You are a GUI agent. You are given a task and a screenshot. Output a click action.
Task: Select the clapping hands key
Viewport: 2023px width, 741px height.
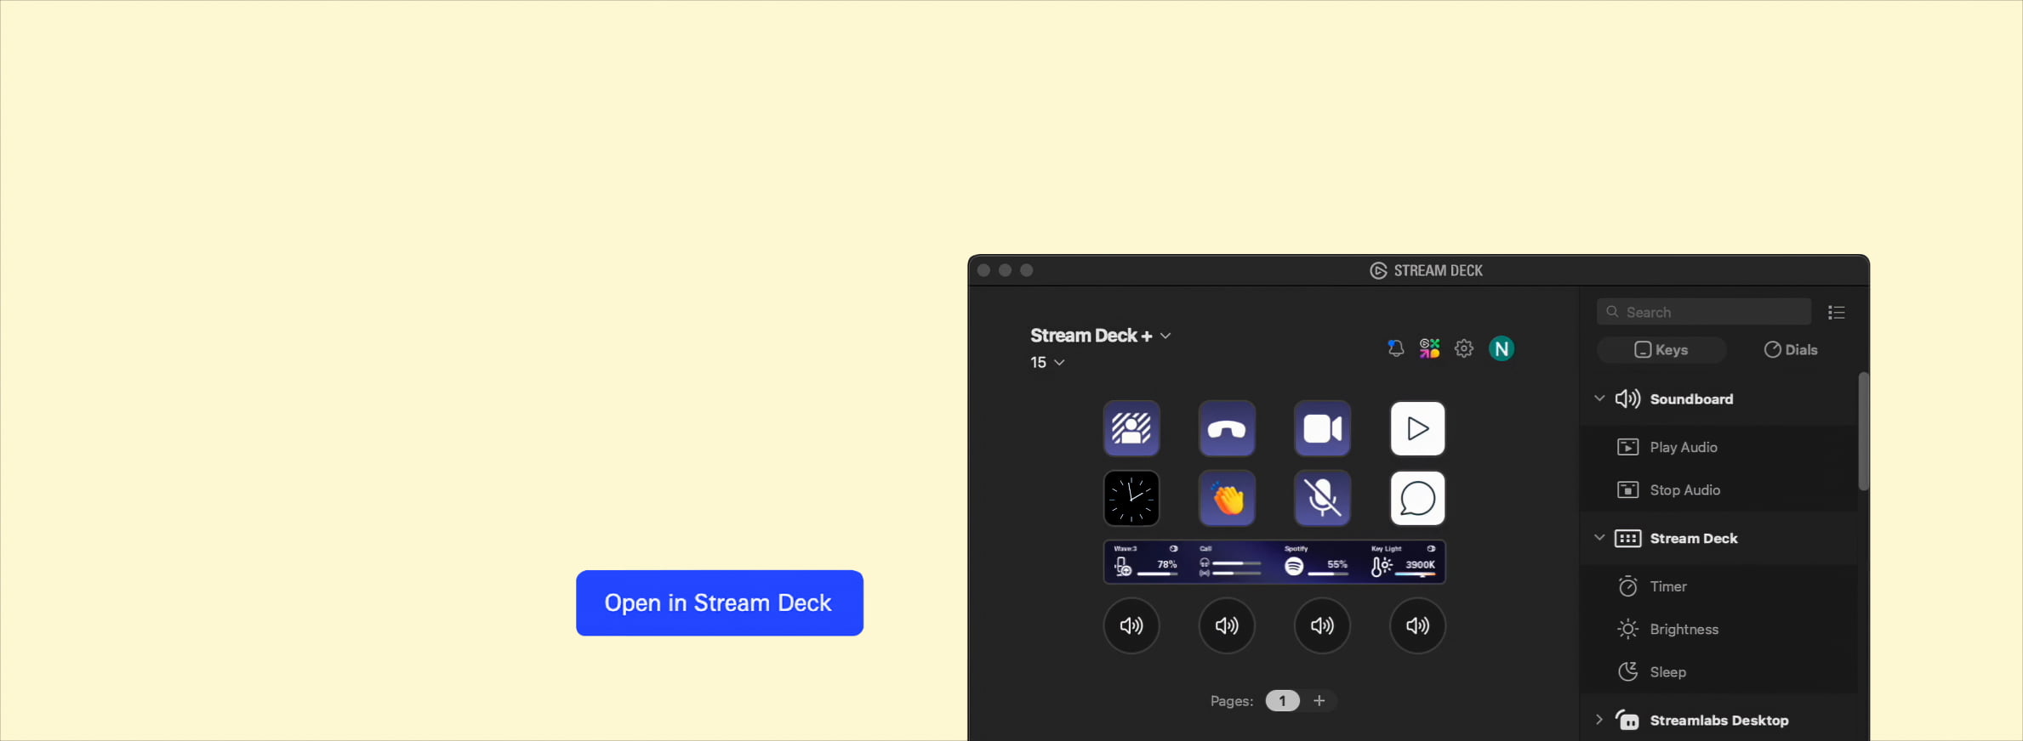pyautogui.click(x=1227, y=498)
